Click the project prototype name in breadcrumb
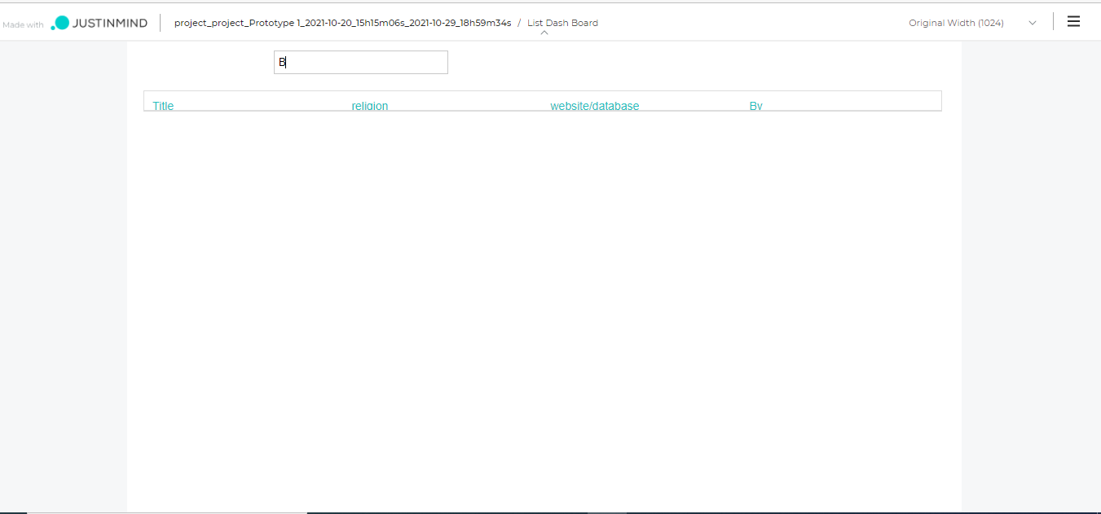Screen dimensions: 1101x514 (342, 23)
